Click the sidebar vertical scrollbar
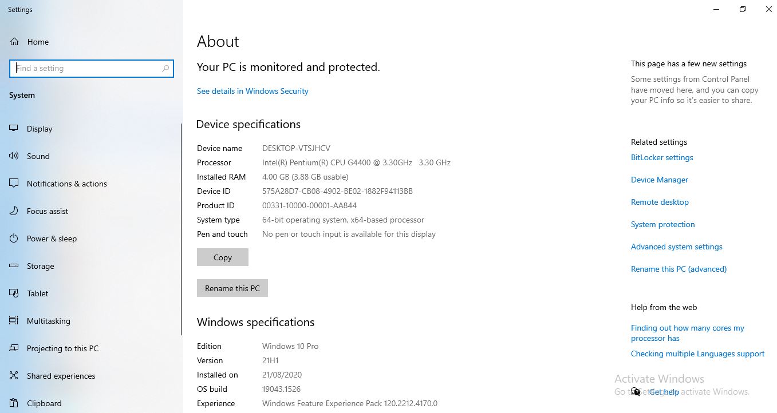This screenshot has height=413, width=777. pos(182,229)
